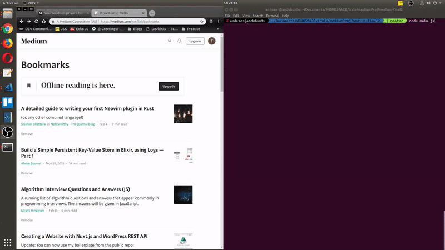Click the extension icon beside address bar

211,21
